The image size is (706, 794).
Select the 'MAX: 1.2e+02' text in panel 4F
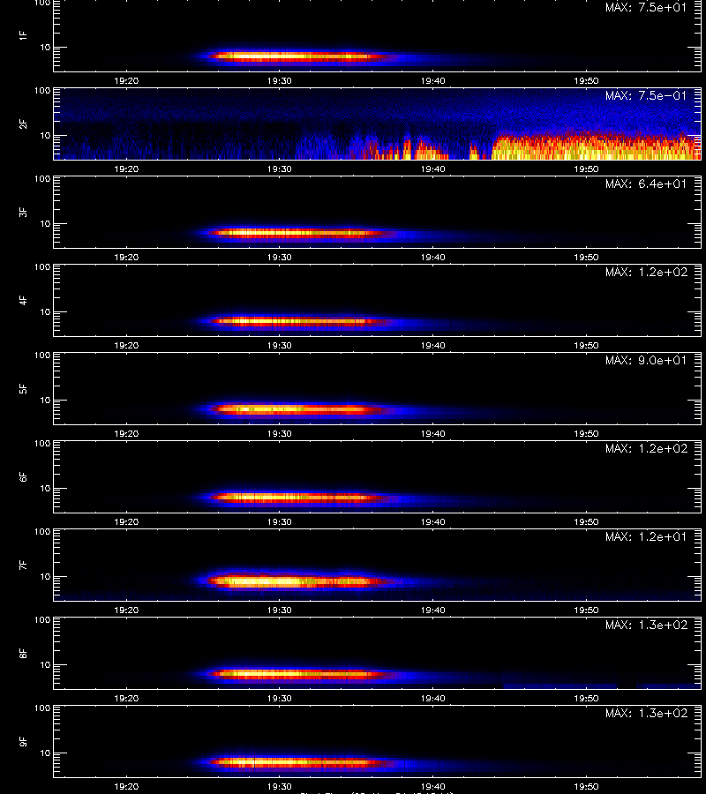coord(646,272)
